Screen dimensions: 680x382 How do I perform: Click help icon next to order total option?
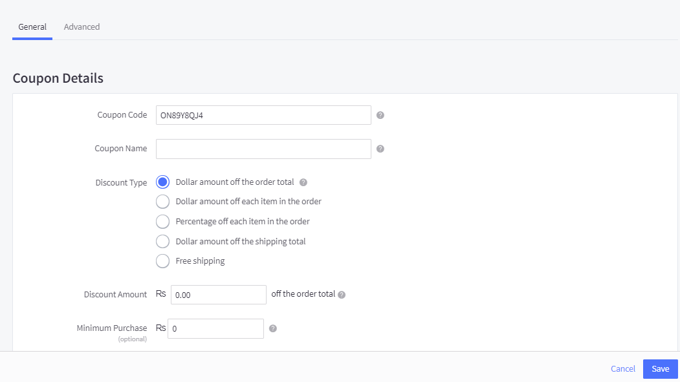[x=303, y=182]
